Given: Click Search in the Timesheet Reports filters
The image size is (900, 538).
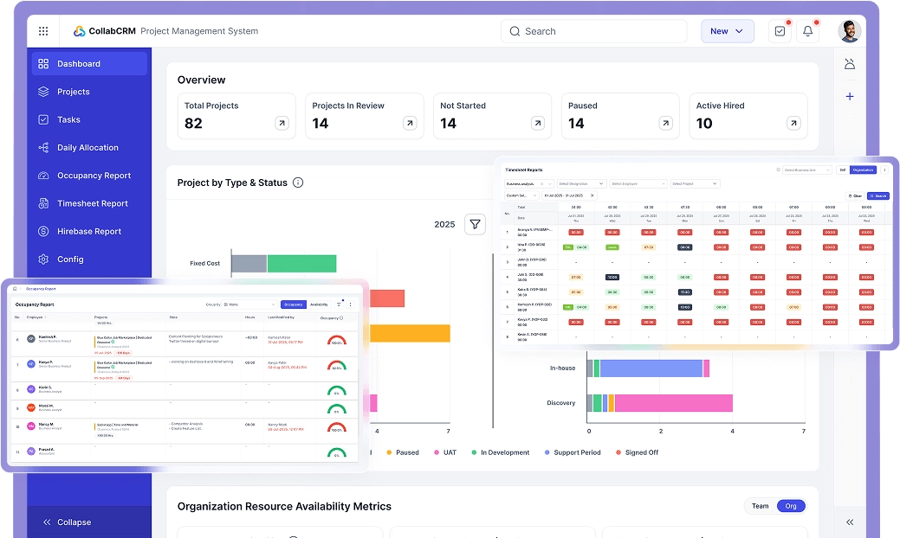Looking at the screenshot, I should (x=877, y=195).
